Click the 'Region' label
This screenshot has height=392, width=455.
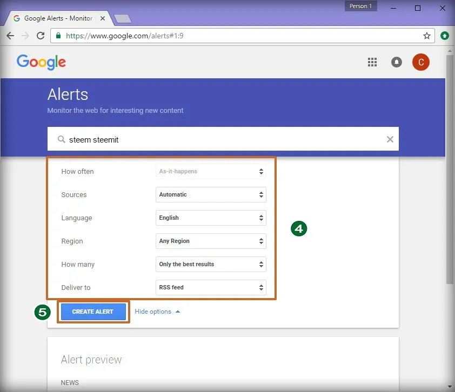pos(72,241)
